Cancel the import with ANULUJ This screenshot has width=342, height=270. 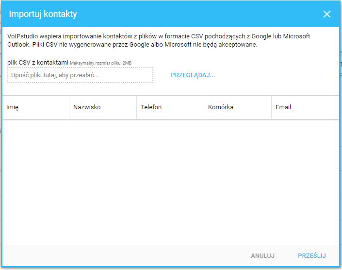coord(262,256)
